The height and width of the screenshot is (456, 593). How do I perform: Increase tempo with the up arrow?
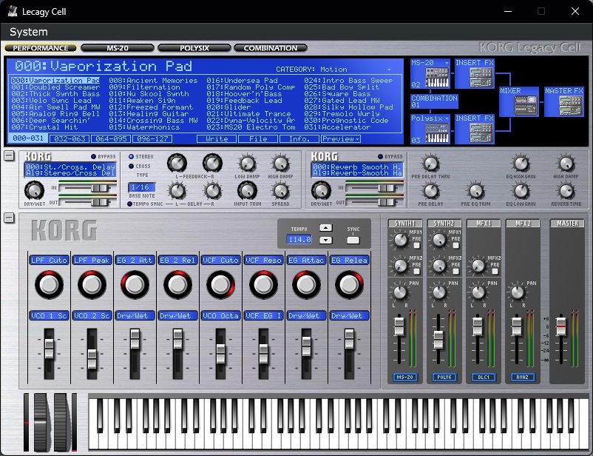325,227
